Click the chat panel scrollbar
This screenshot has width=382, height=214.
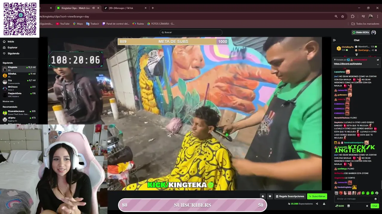pyautogui.click(x=381, y=184)
